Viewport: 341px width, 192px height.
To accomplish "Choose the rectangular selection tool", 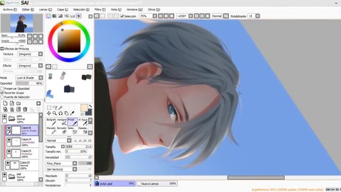I will (49, 108).
